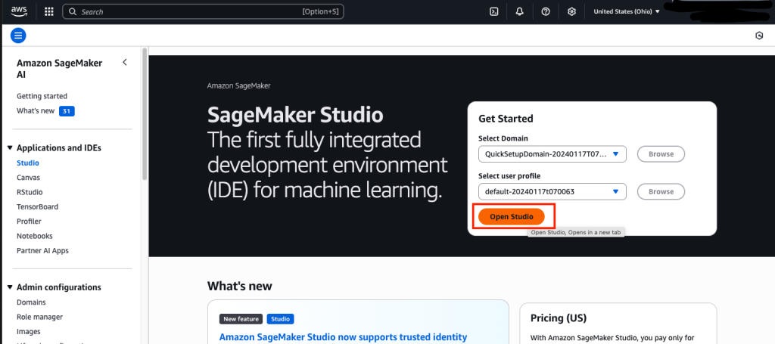Select RStudio in the sidebar
Viewport: 775px width, 344px height.
pos(30,192)
